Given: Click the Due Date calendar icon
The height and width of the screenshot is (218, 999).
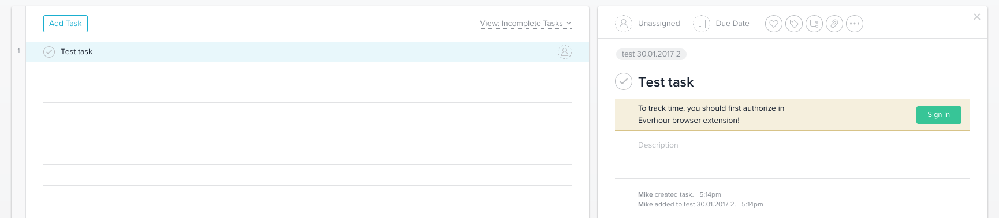Looking at the screenshot, I should (x=702, y=24).
